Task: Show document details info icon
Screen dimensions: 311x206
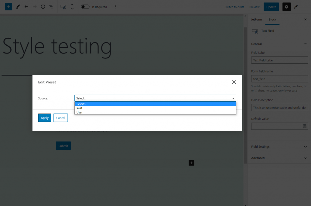Action: click(43, 7)
